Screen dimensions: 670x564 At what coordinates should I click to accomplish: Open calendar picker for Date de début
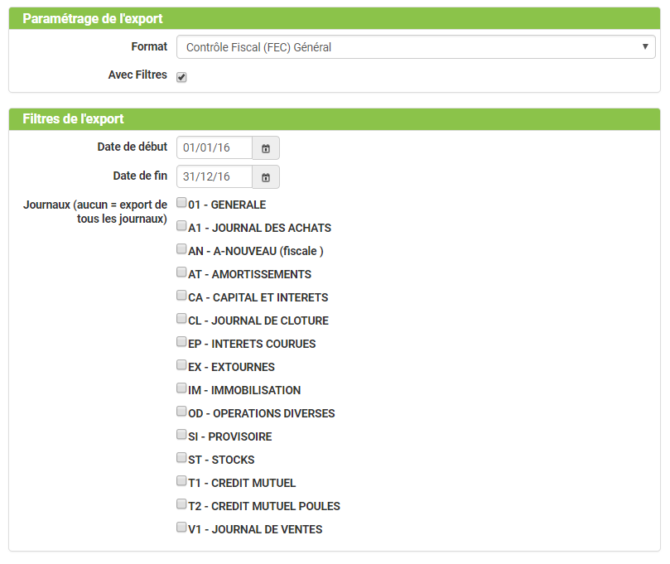pyautogui.click(x=266, y=148)
